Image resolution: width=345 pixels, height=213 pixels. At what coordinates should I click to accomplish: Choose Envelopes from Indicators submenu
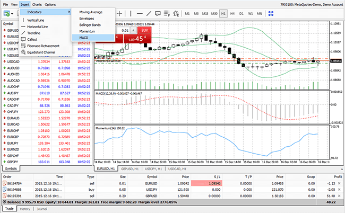coord(87,19)
